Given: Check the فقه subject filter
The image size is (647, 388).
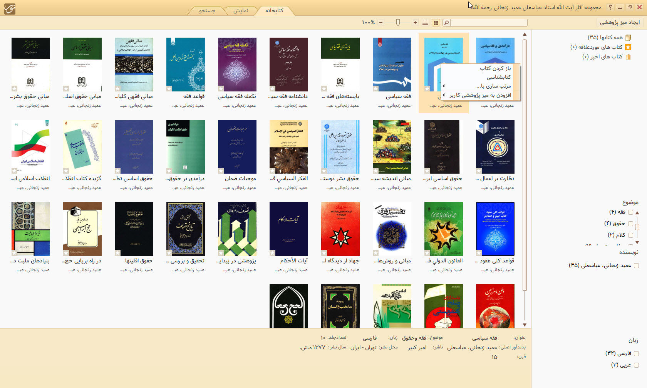Looking at the screenshot, I should point(630,212).
